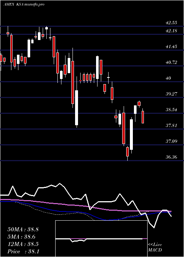
Task: Click the 50MA : 38.8 readout
Action: coord(23,229)
